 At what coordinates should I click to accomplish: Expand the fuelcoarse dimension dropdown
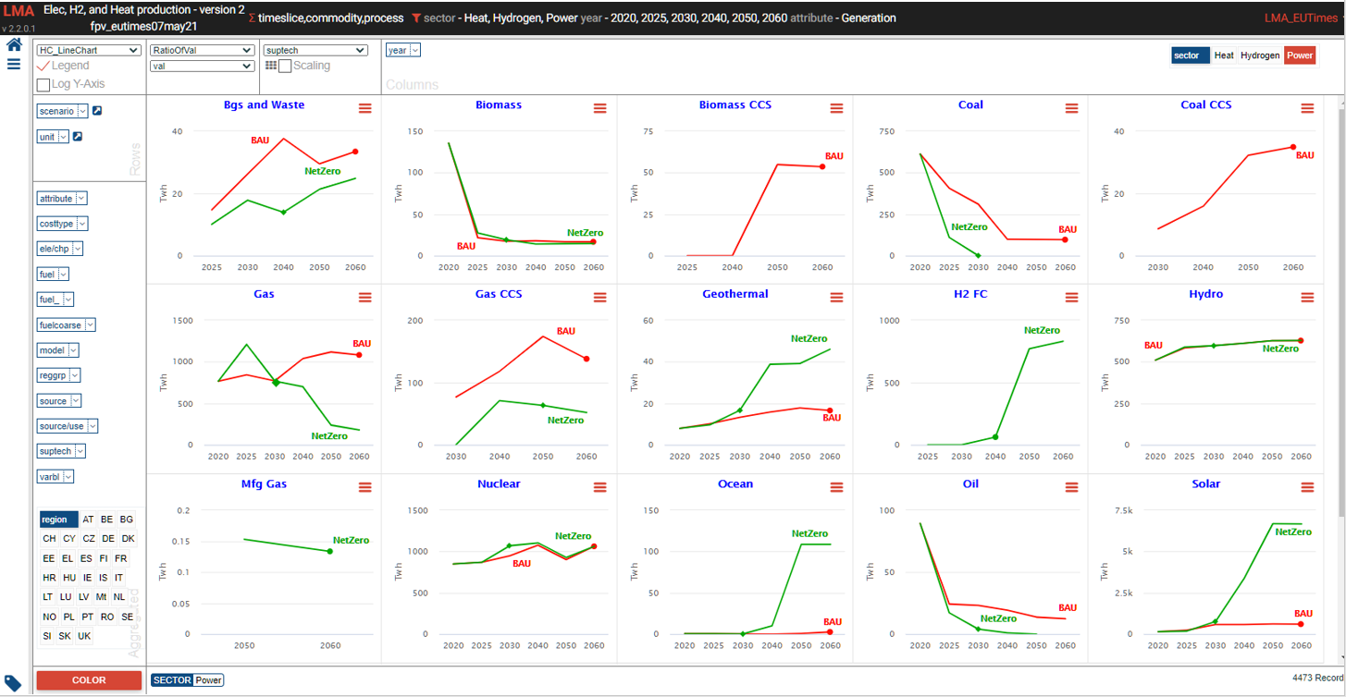pos(66,325)
